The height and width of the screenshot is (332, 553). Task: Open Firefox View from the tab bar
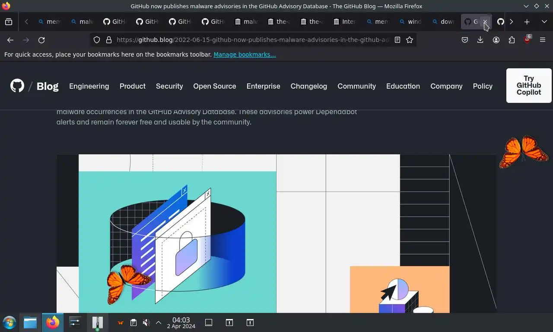[9, 22]
